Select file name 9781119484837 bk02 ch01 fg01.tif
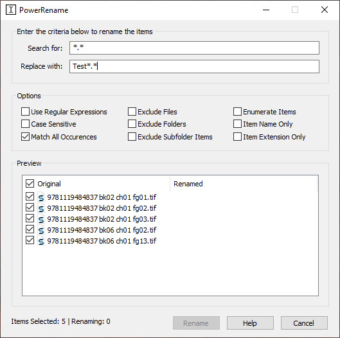This screenshot has width=340, height=338. click(102, 197)
